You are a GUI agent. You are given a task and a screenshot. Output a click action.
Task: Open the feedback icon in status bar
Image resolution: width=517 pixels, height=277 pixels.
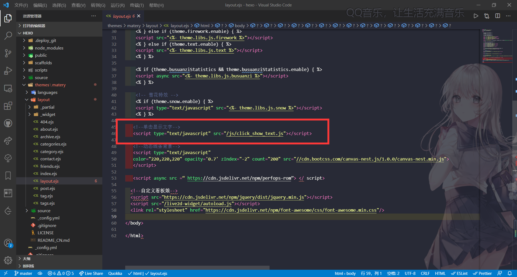(499, 273)
